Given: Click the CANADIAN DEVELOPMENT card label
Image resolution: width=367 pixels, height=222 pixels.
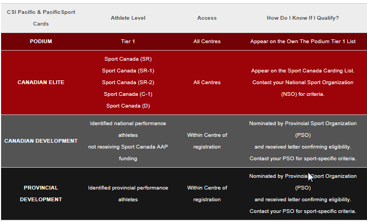Looking at the screenshot, I should [x=41, y=141].
